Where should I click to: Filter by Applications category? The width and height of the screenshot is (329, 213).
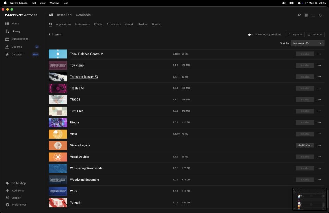click(63, 24)
